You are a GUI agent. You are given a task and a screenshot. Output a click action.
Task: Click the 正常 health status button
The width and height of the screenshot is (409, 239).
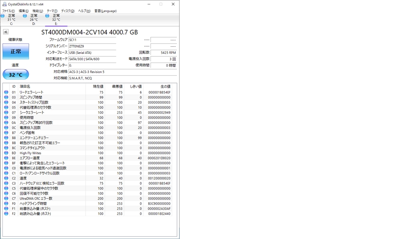[x=16, y=51]
